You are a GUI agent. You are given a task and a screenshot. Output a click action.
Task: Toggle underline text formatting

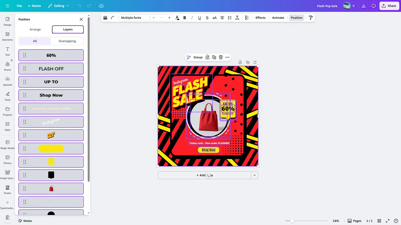click(199, 18)
